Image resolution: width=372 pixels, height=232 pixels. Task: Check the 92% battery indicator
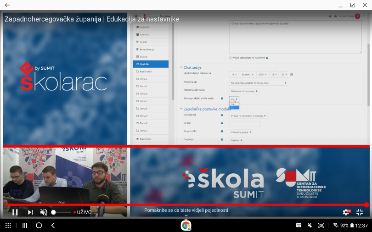pos(347,226)
